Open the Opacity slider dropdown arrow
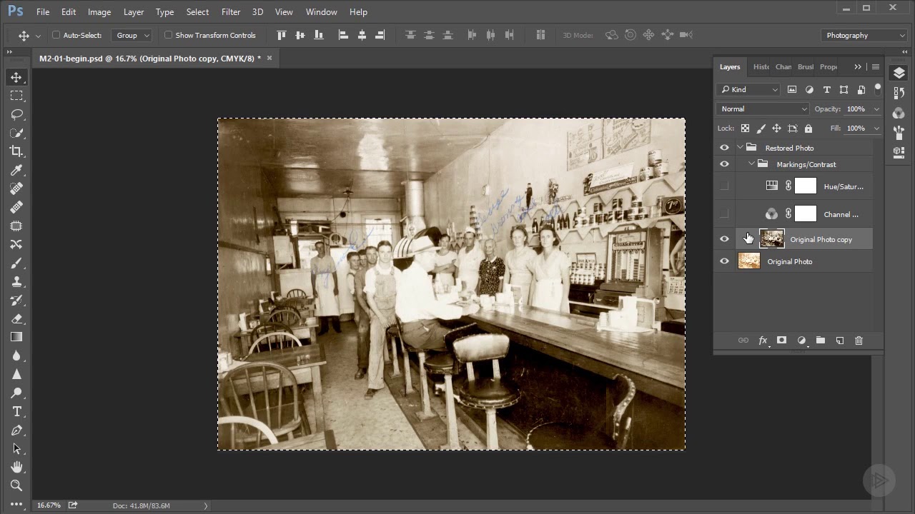This screenshot has width=915, height=514. 876,109
